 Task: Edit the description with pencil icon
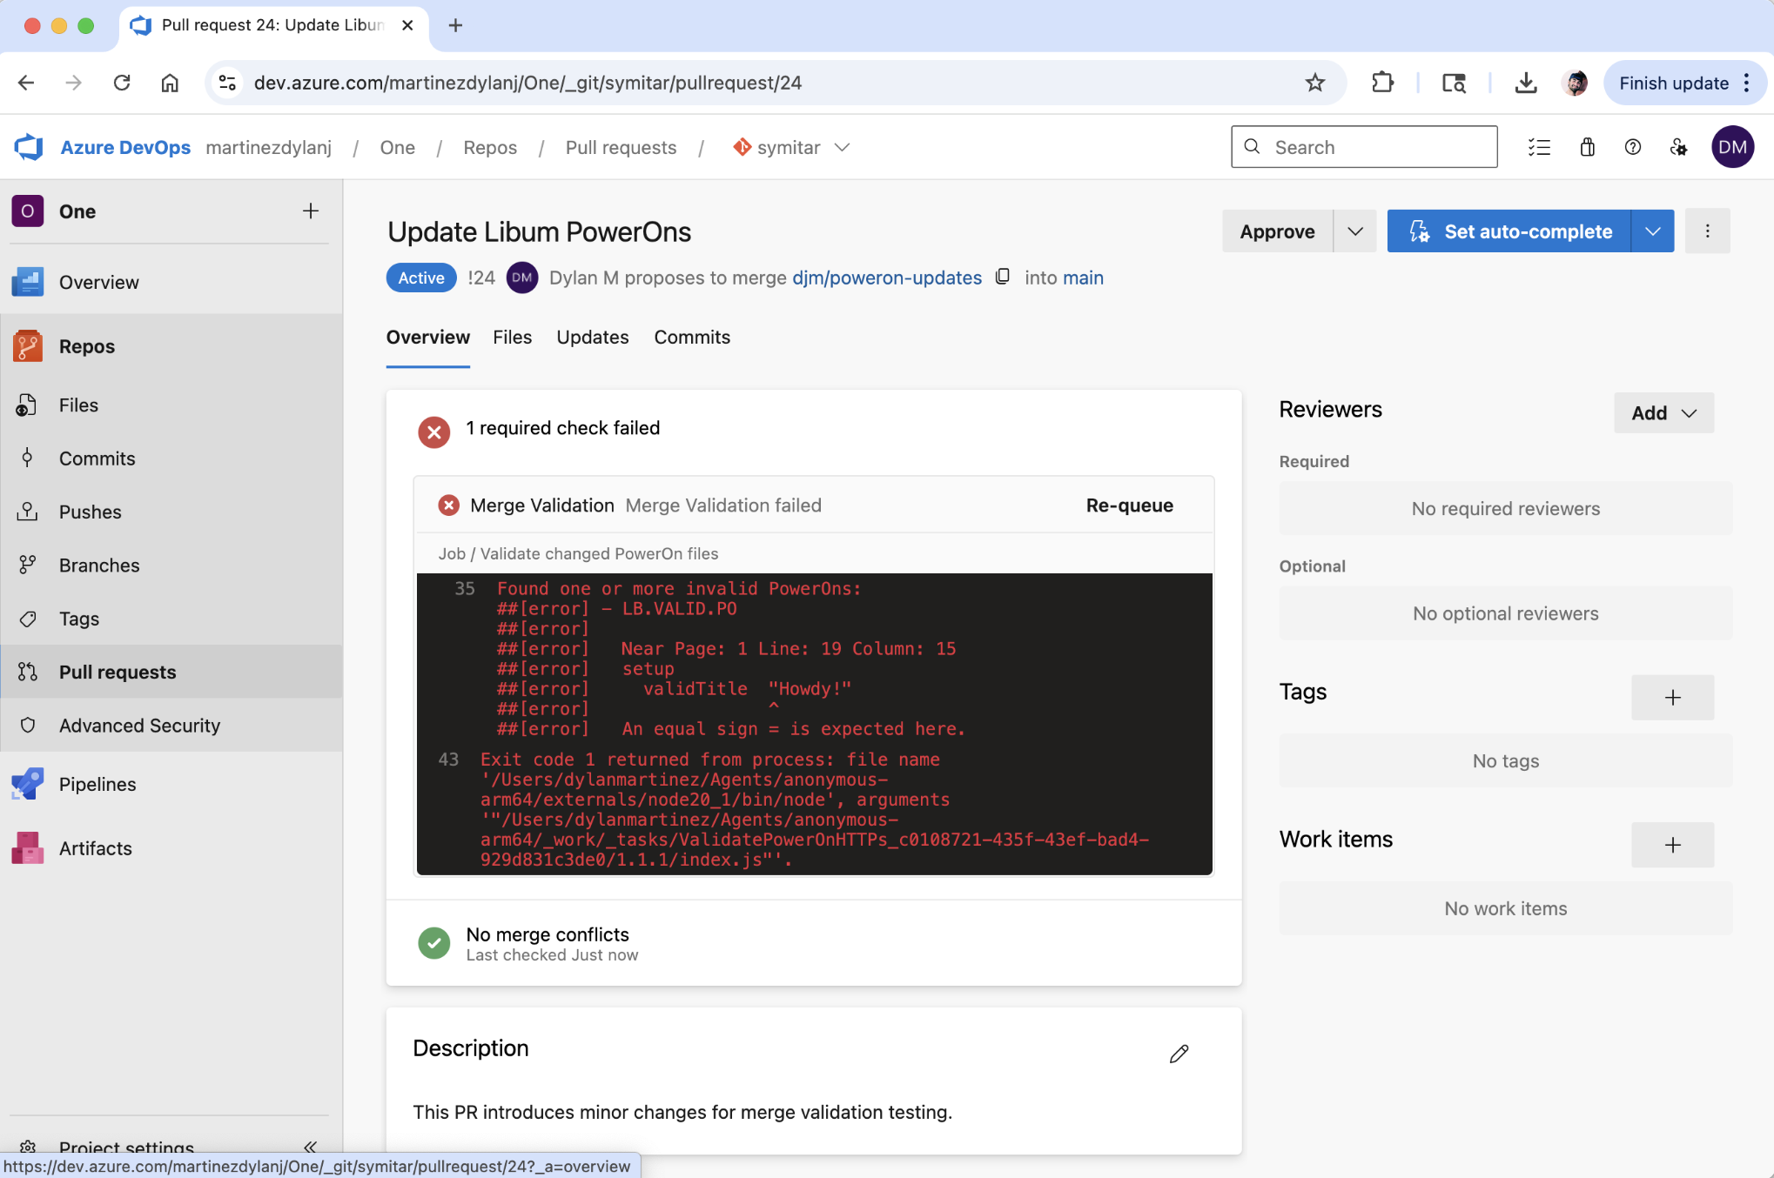click(1179, 1054)
